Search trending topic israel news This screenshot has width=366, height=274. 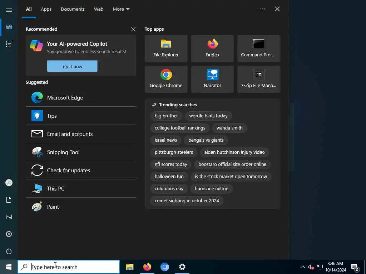(166, 140)
